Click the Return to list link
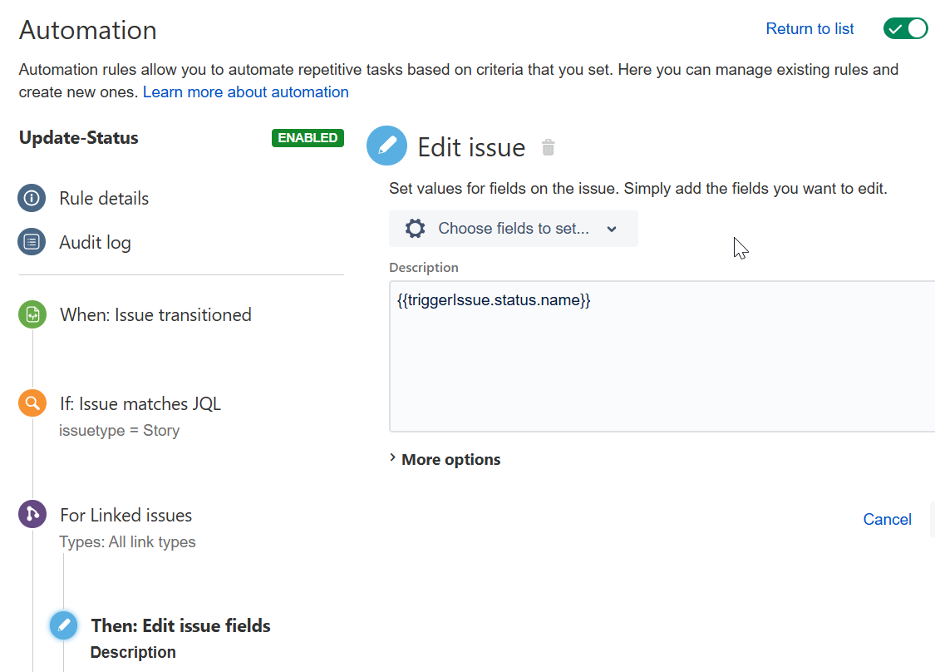Image resolution: width=935 pixels, height=672 pixels. coord(809,28)
